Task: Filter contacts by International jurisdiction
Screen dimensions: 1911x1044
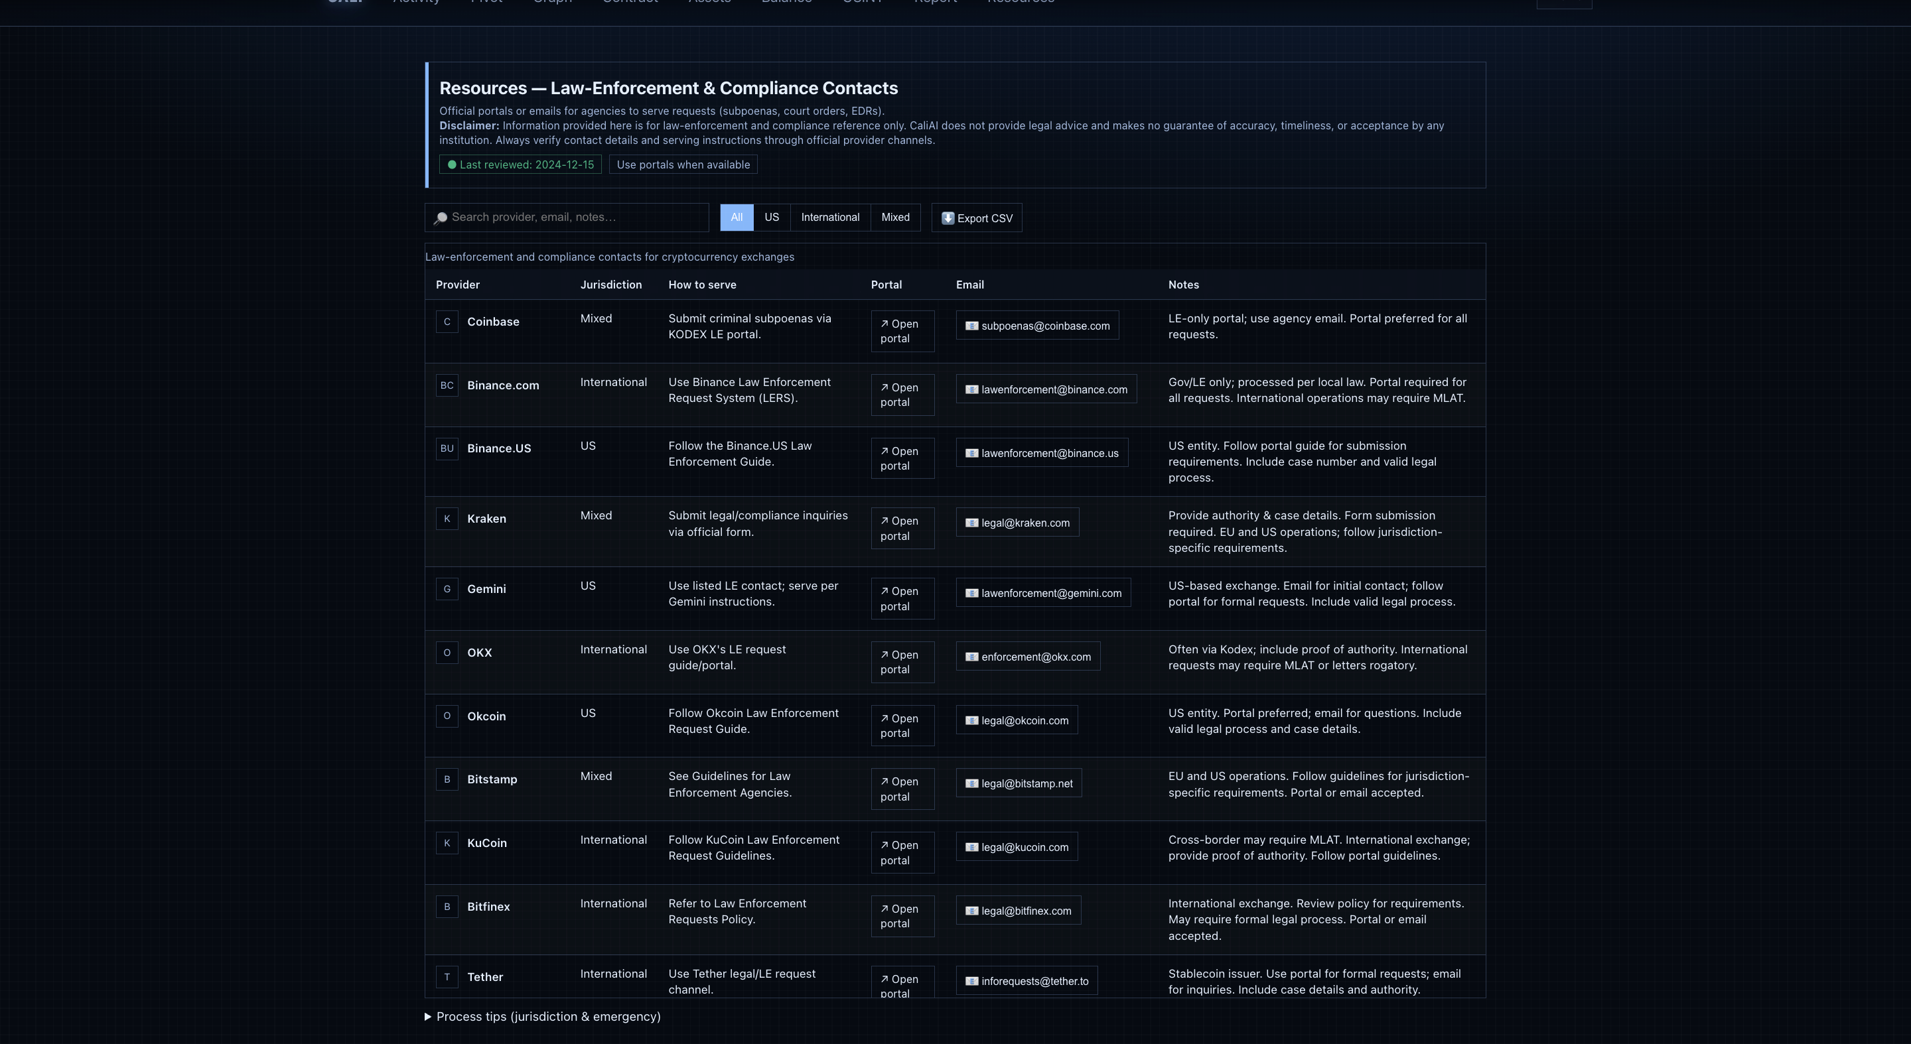Action: click(x=829, y=218)
